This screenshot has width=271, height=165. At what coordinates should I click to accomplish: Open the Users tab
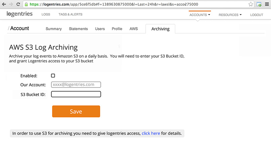(x=100, y=29)
